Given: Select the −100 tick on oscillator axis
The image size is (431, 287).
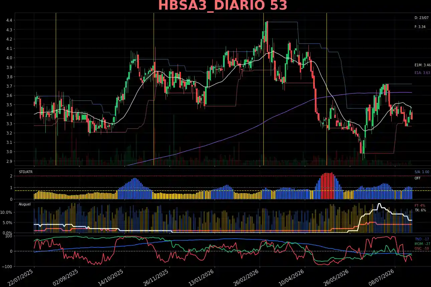Looking at the screenshot, I should [7, 267].
